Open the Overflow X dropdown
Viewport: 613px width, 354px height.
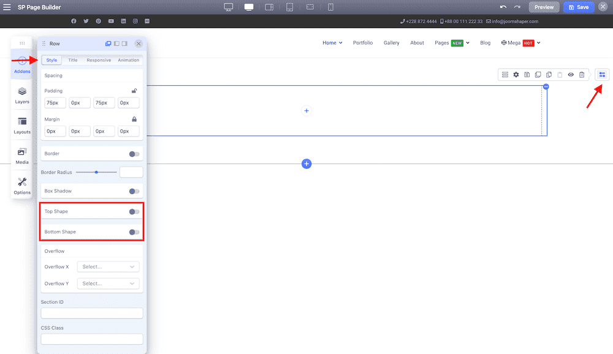(109, 267)
